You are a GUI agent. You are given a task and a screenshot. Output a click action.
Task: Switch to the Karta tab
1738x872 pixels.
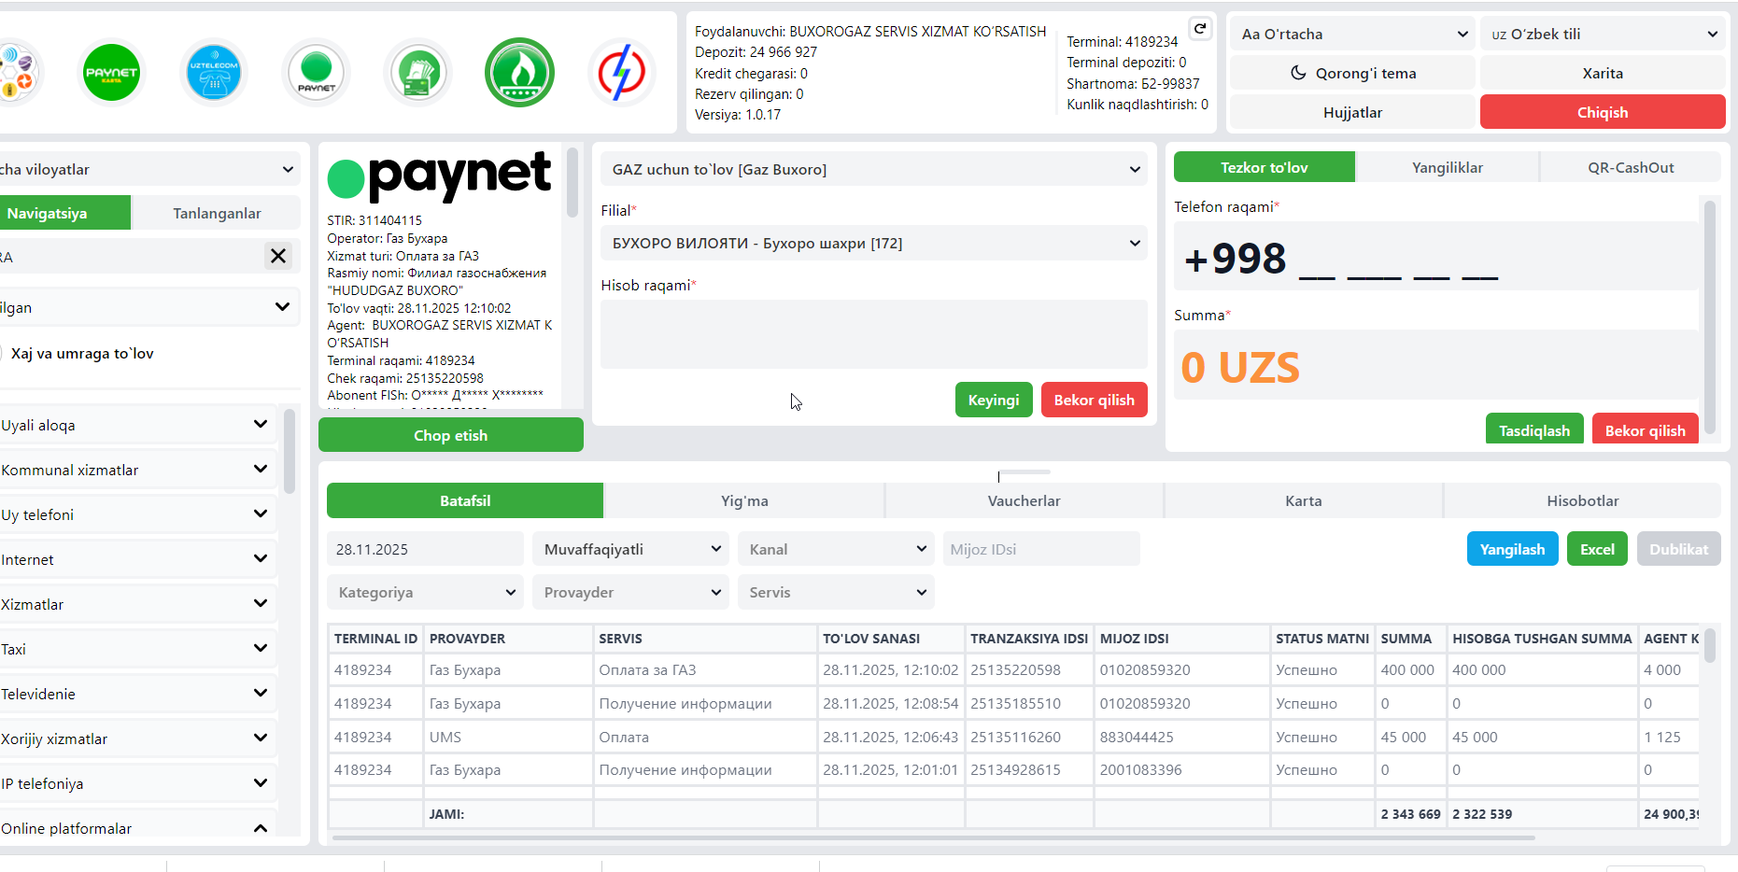click(1304, 500)
